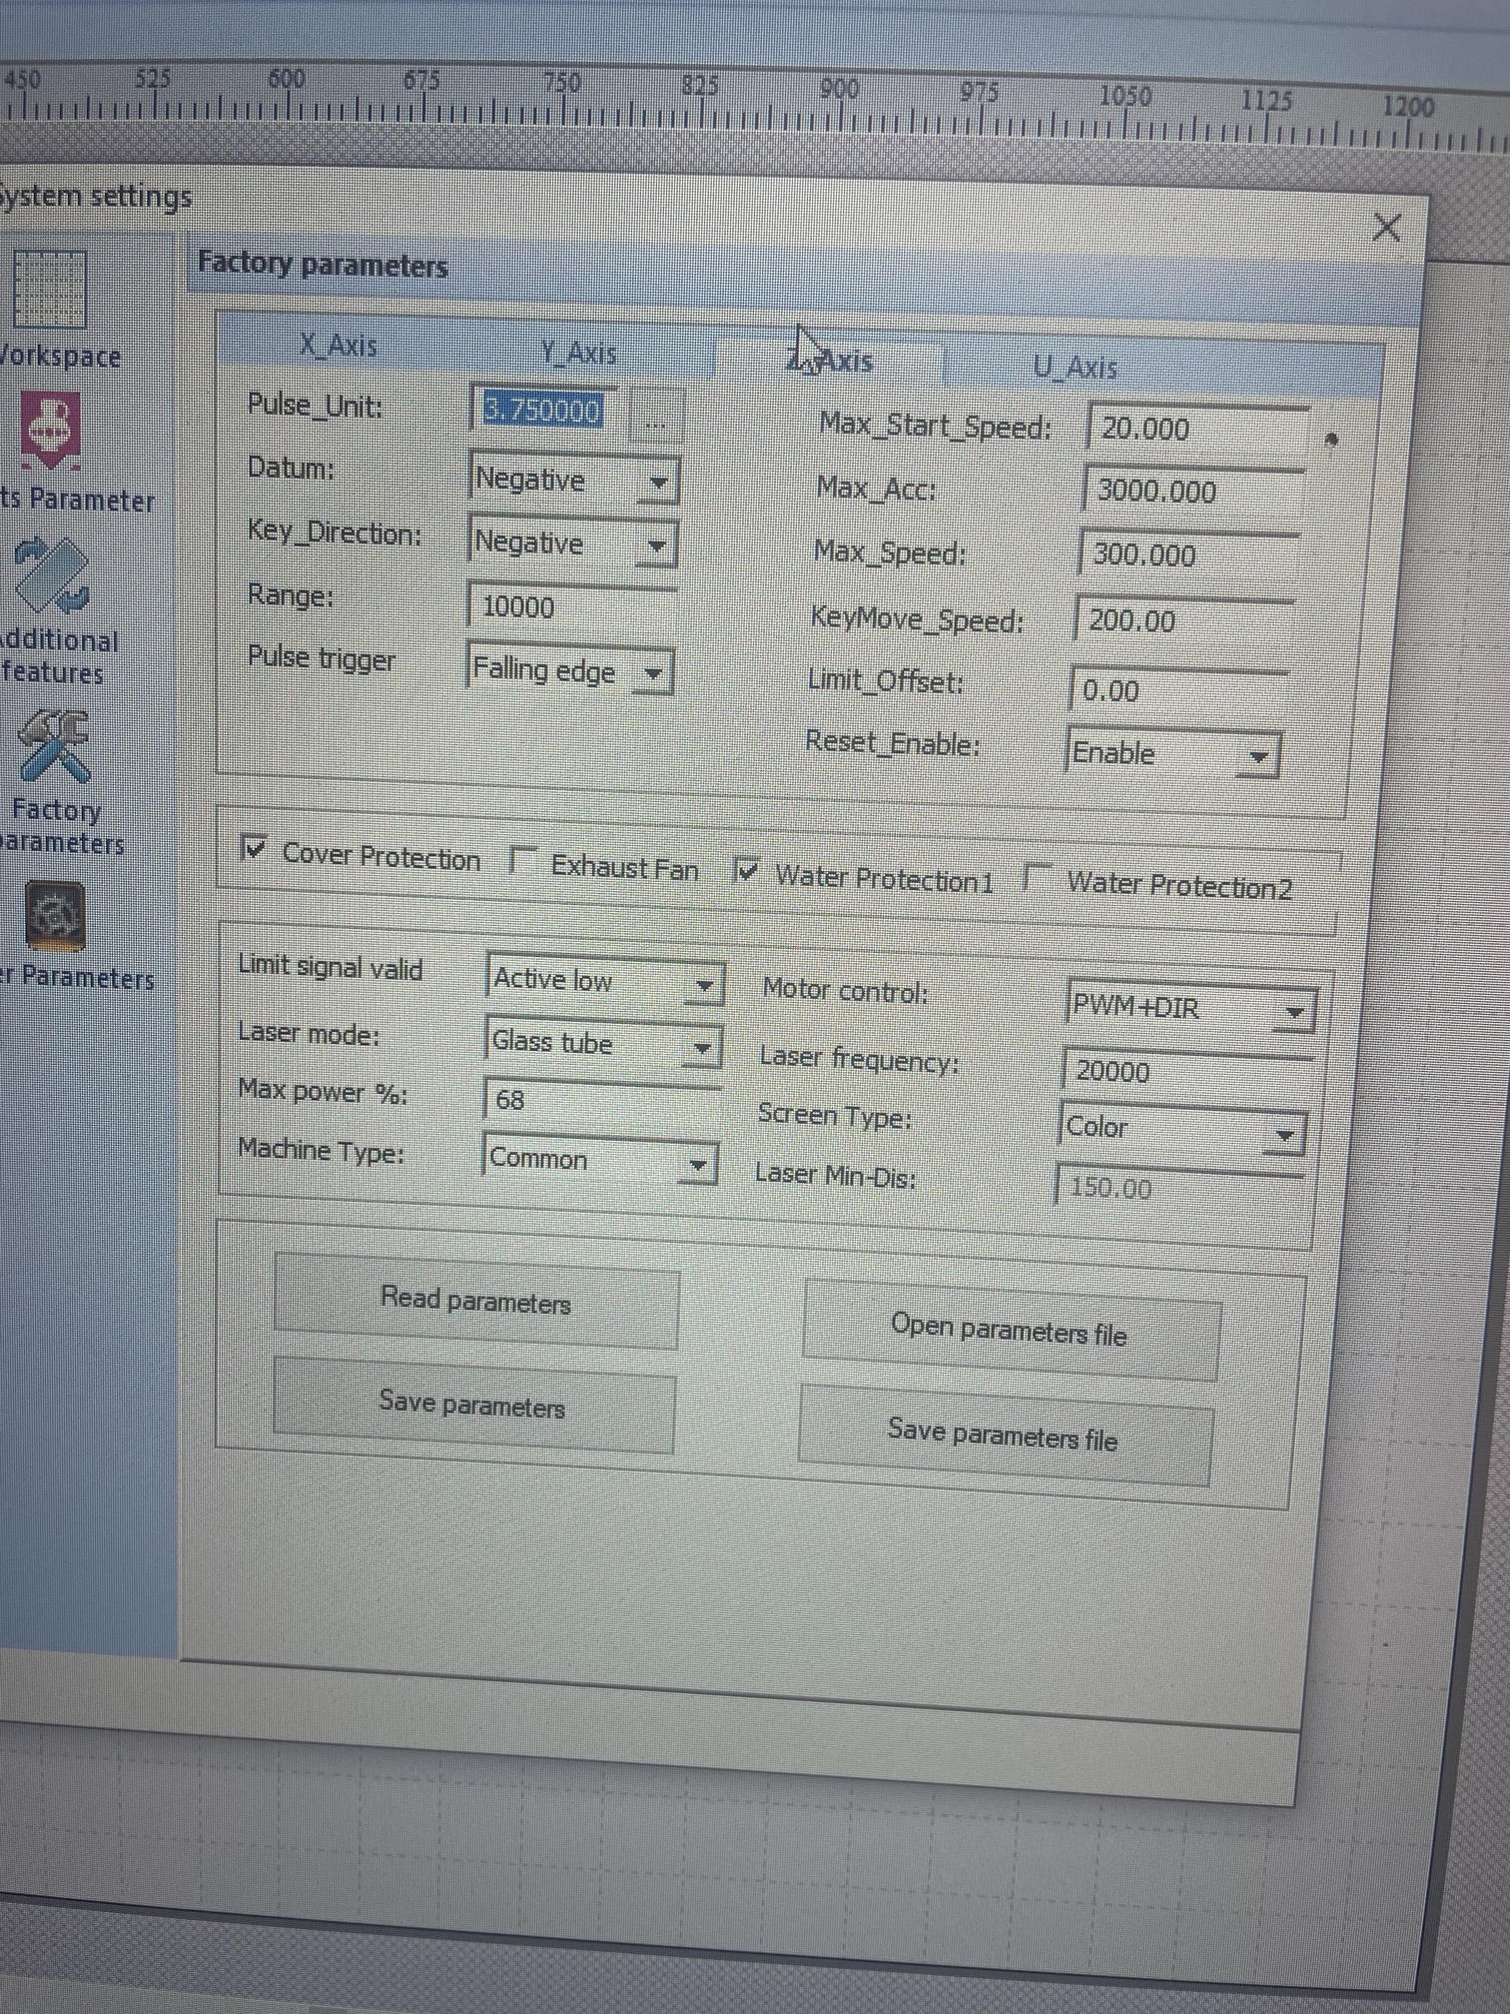The width and height of the screenshot is (1510, 2014).
Task: Open the Pulse trigger dropdown
Action: click(652, 673)
